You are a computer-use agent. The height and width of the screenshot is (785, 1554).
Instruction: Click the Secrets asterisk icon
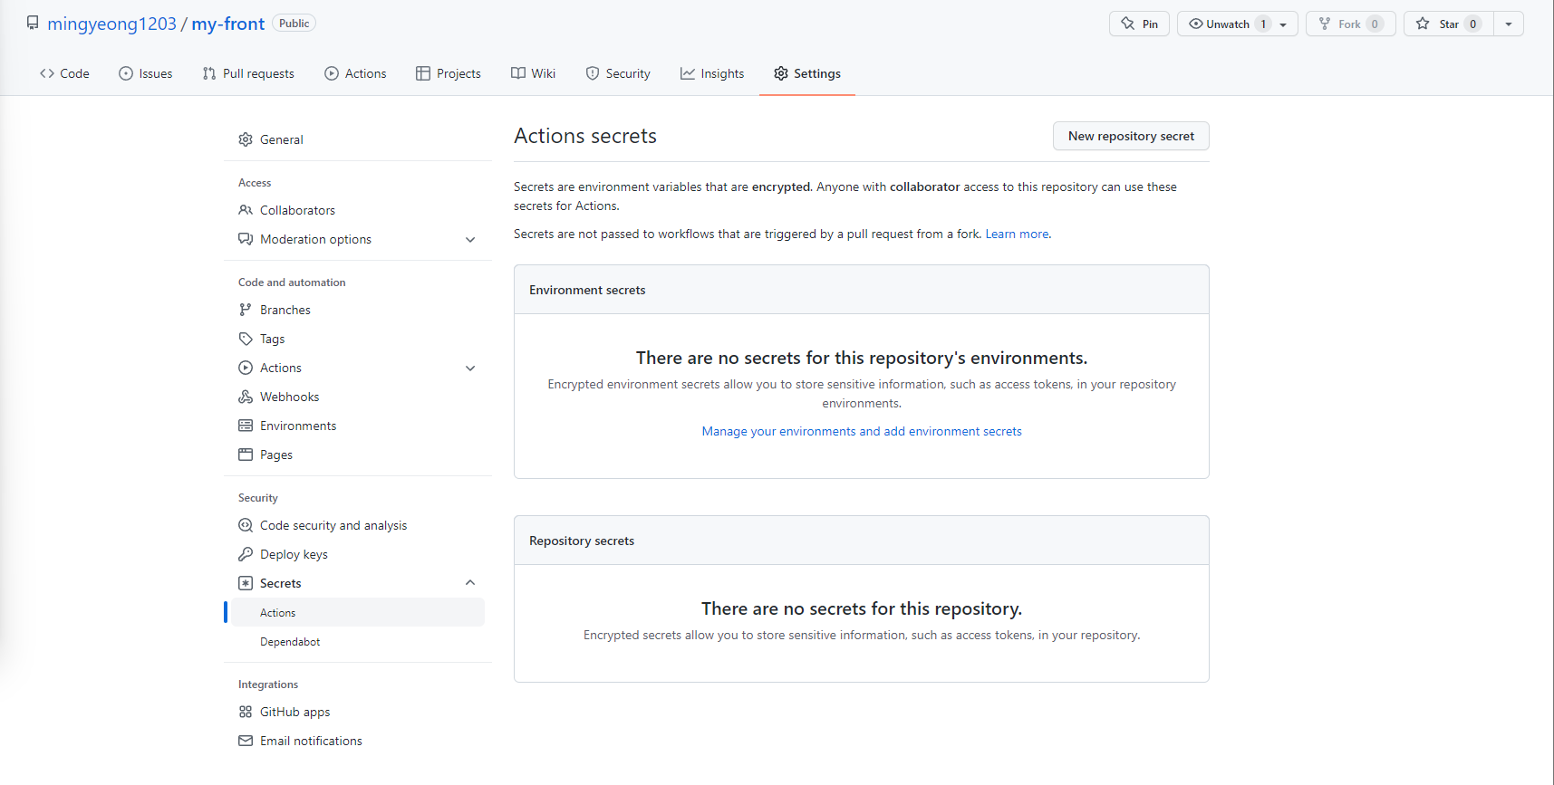[246, 583]
